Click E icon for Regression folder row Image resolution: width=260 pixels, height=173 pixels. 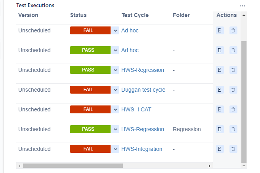click(220, 129)
